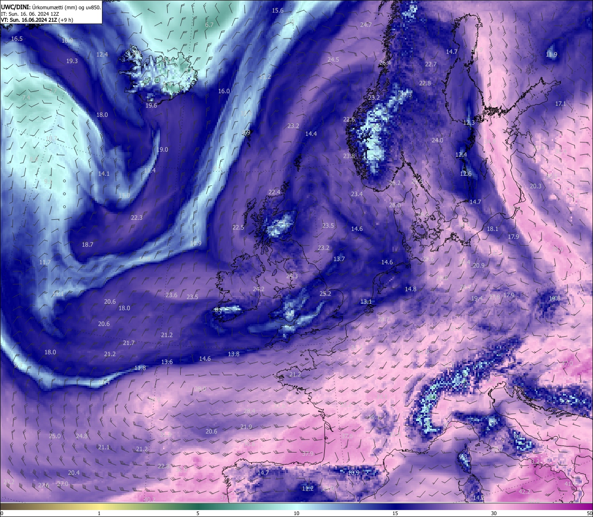Click the colour scale tick label '5'

pos(198,513)
